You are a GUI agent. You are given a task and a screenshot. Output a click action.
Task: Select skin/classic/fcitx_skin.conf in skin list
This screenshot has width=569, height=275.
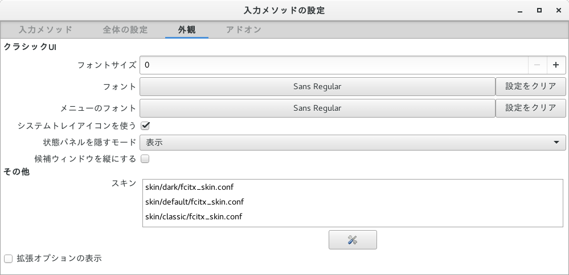point(353,216)
